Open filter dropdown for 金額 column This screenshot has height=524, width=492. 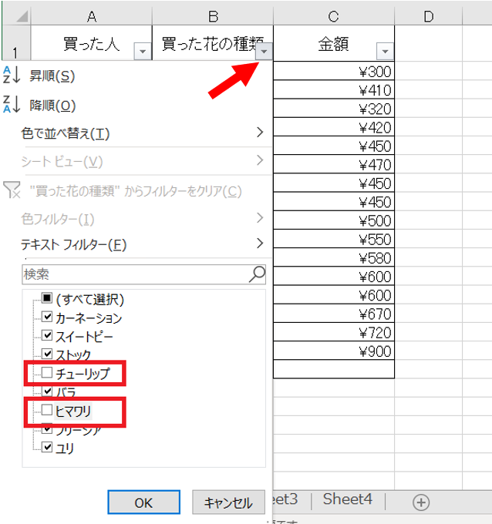386,52
